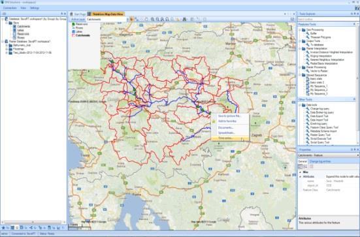This screenshot has height=237, width=360.
Task: Switch to the Start Page tab
Action: click(x=78, y=14)
